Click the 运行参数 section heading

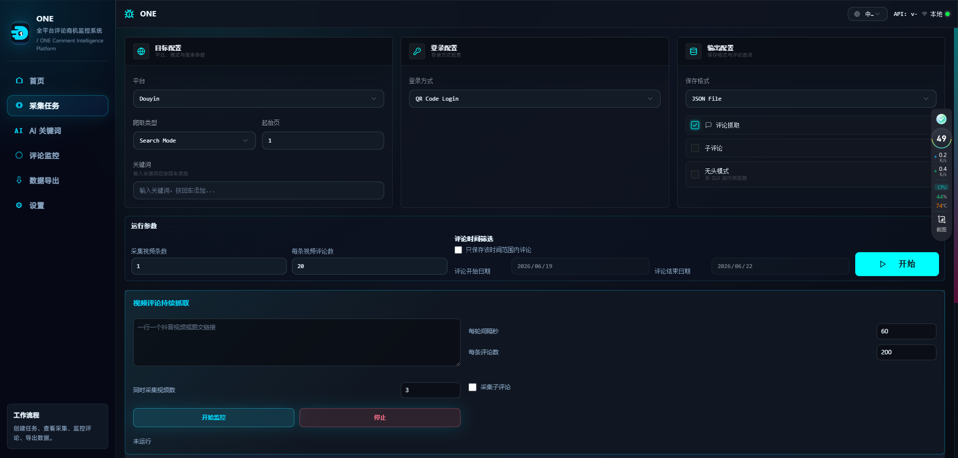coord(144,226)
